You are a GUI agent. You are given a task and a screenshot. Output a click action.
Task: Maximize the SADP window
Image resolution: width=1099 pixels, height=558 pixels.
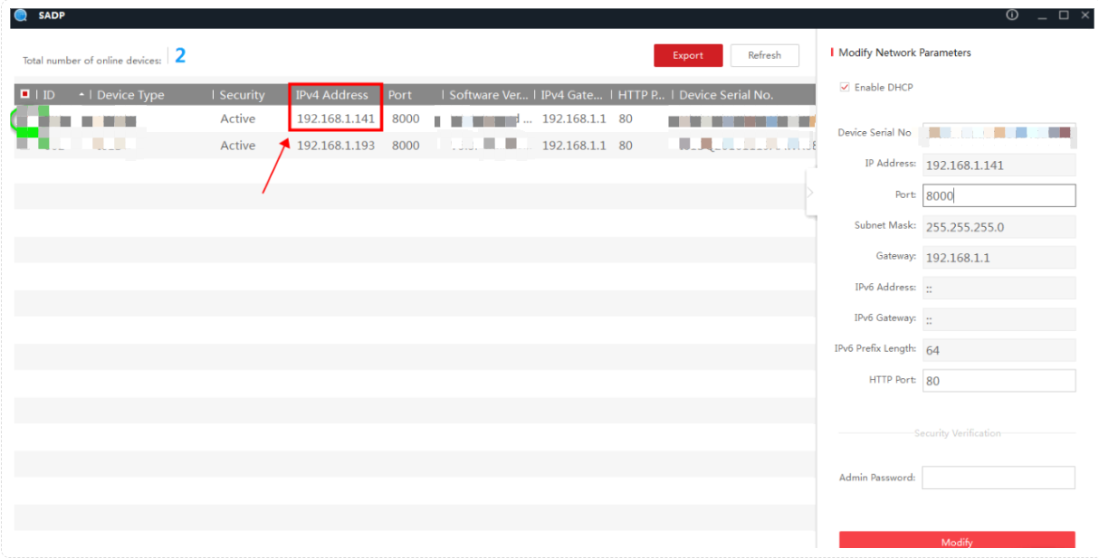[1064, 15]
